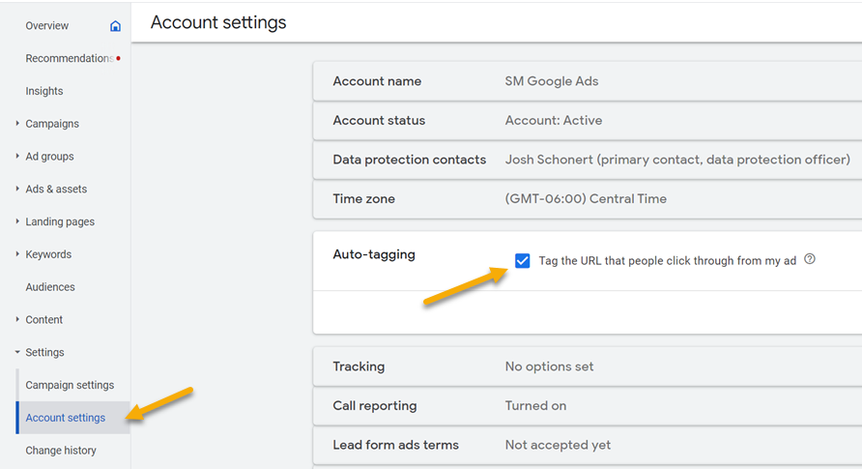Expand the Keywords section arrow
Viewport: 862px width, 469px height.
pyautogui.click(x=17, y=254)
